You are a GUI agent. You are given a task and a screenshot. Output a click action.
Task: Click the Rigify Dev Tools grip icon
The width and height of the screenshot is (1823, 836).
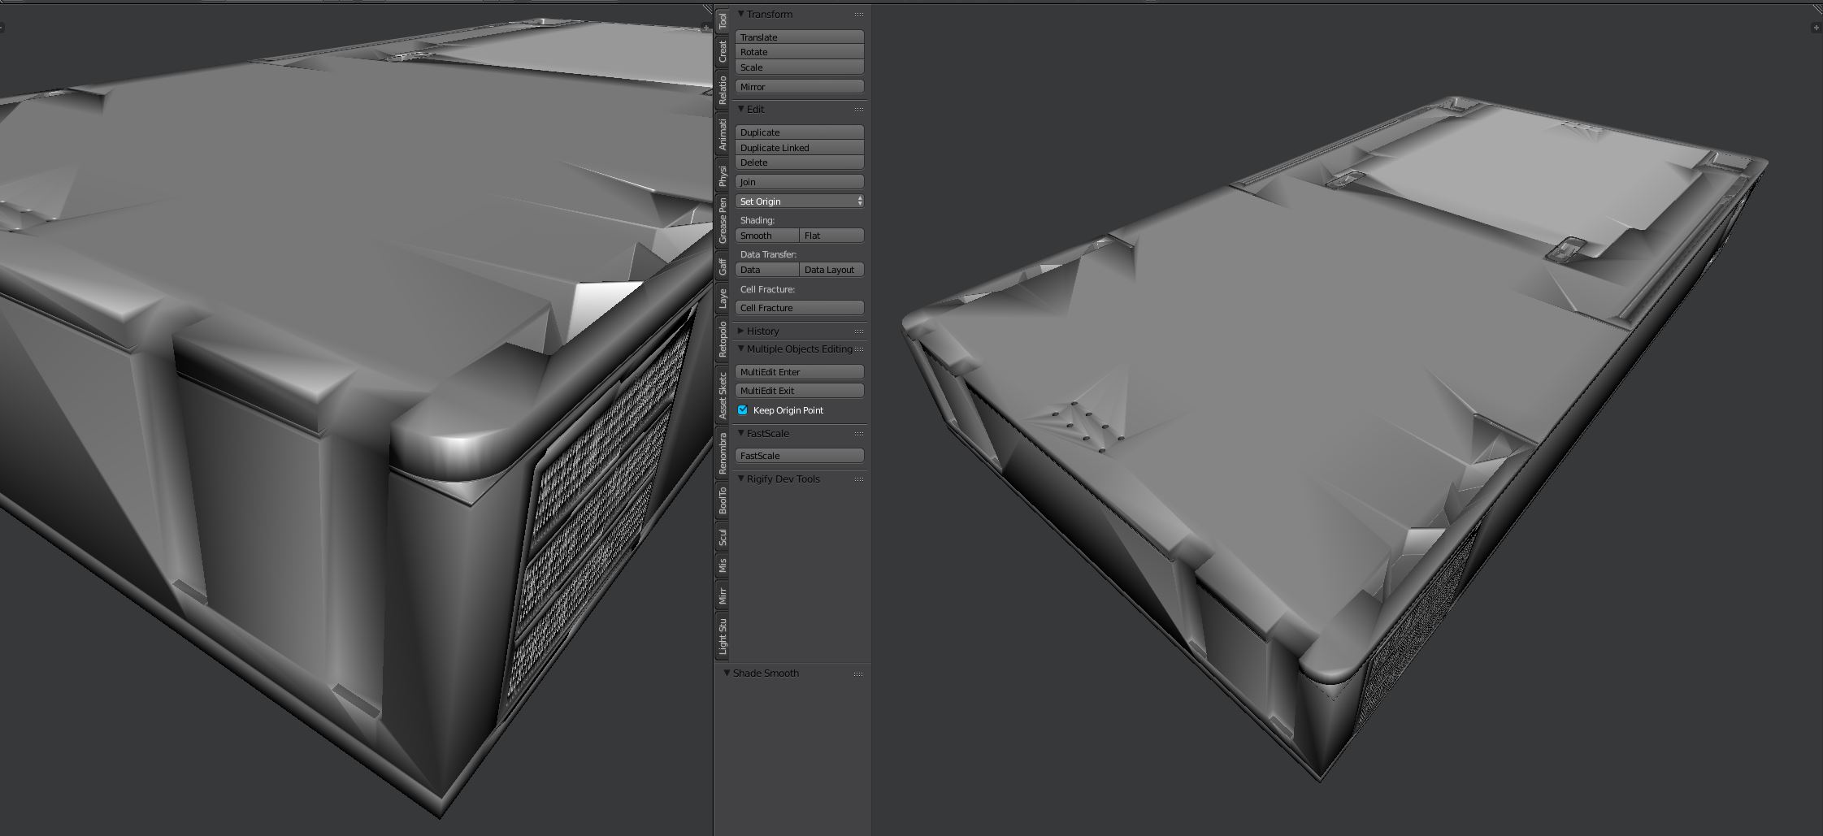[858, 479]
